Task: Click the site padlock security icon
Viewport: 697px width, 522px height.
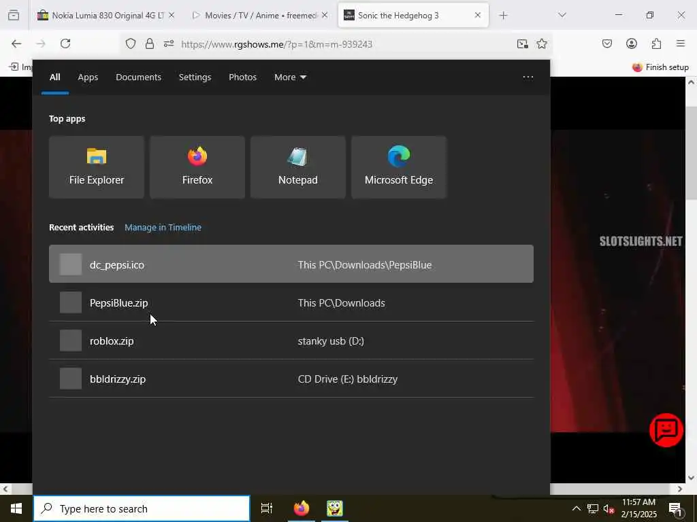Action: click(150, 43)
